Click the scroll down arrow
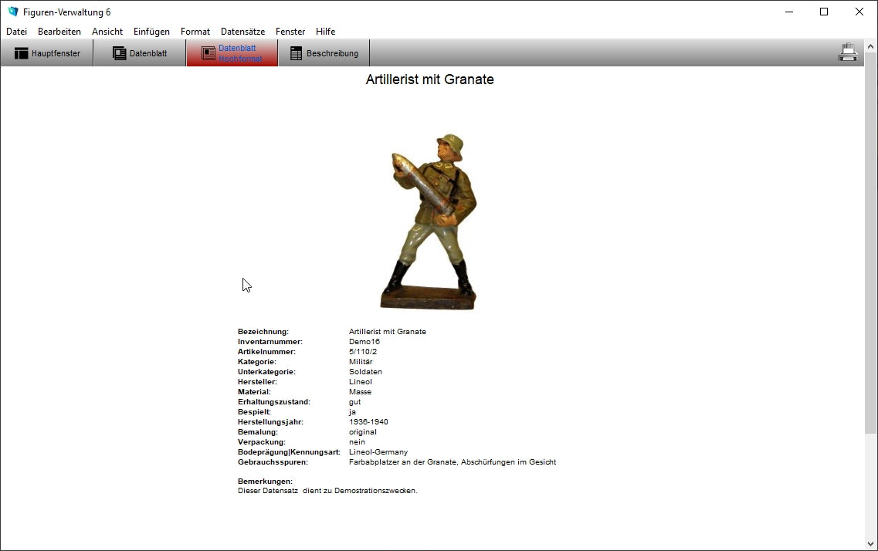The width and height of the screenshot is (878, 551). [x=871, y=543]
